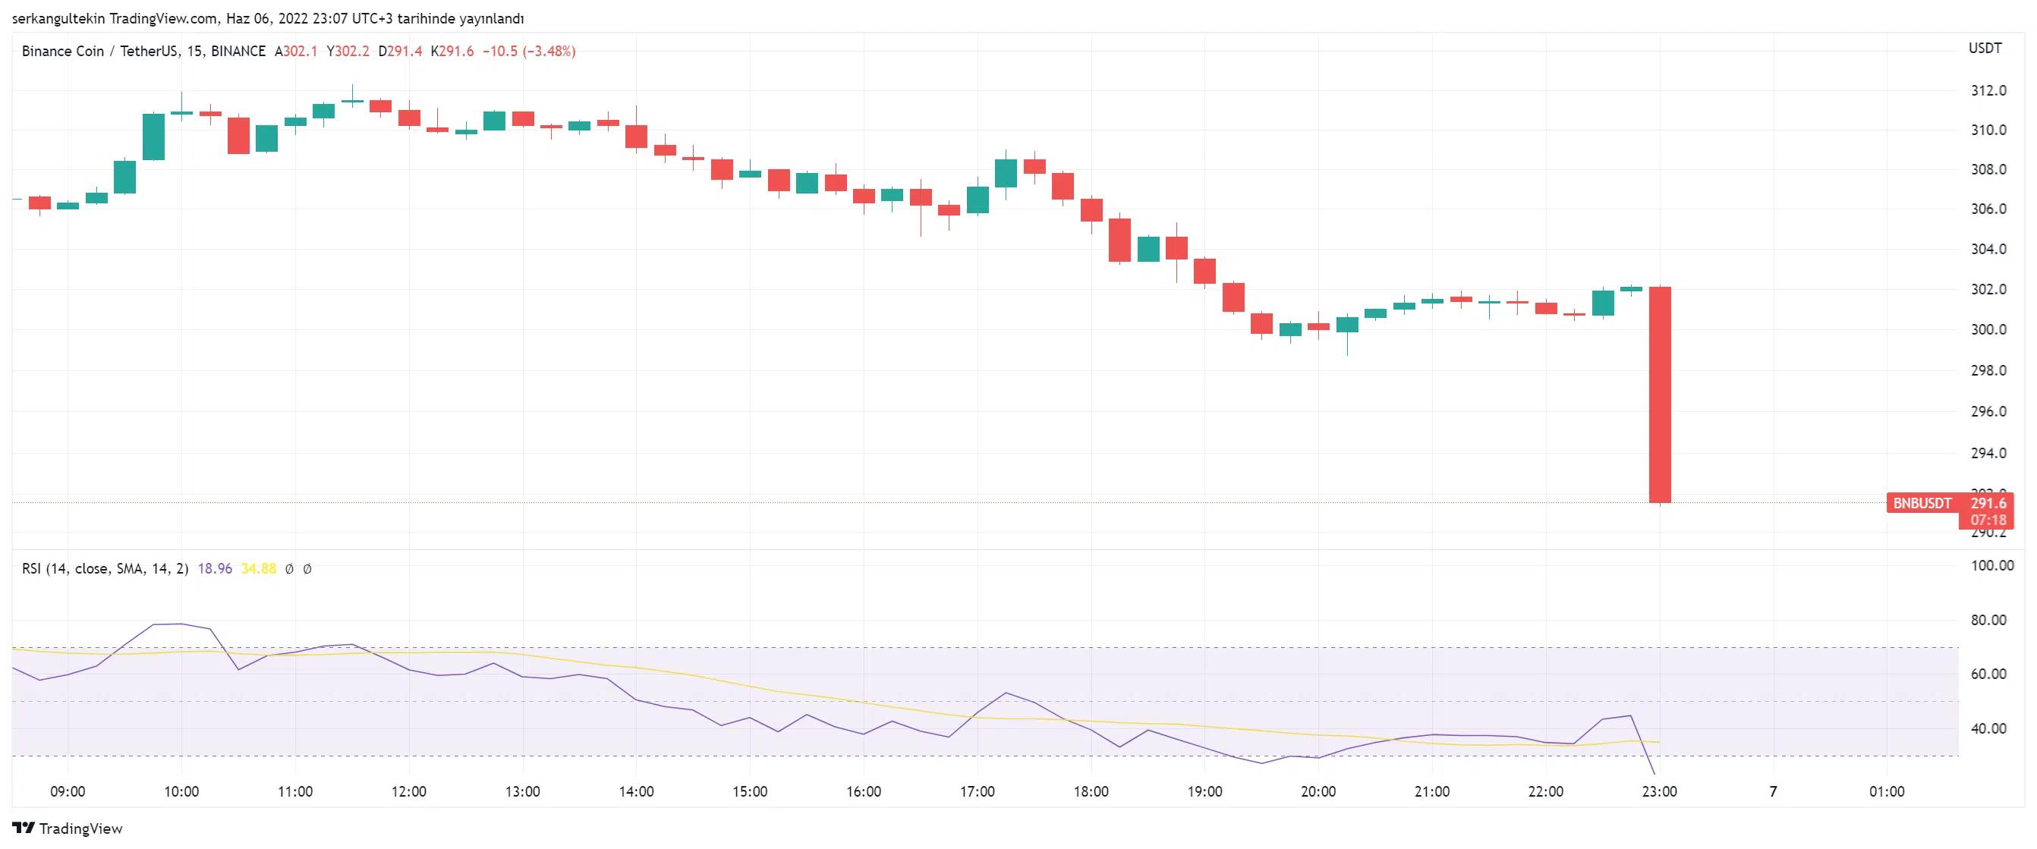
Task: Click the yellow RSI SMA value 34.88
Action: click(259, 569)
